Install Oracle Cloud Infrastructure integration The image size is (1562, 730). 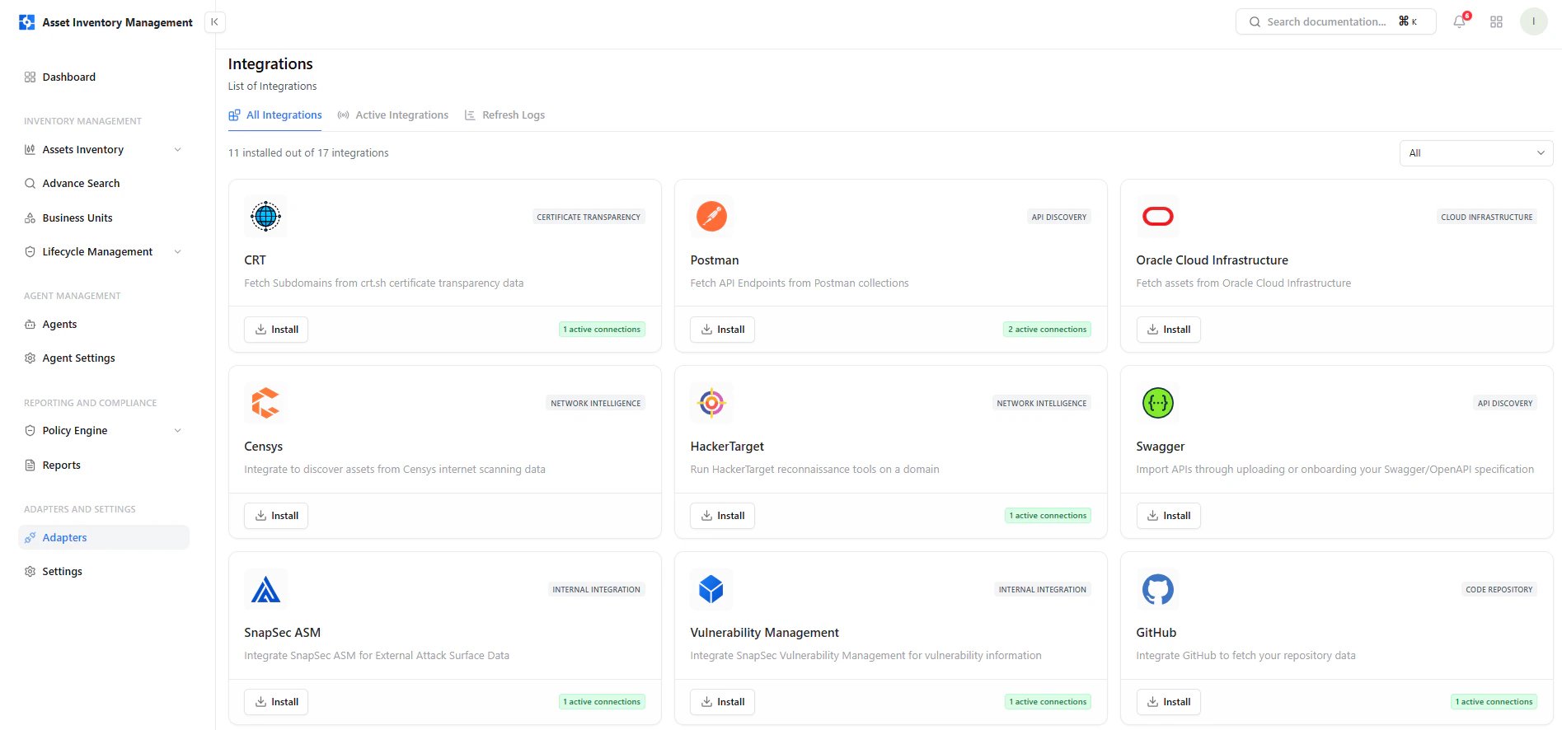(x=1168, y=330)
